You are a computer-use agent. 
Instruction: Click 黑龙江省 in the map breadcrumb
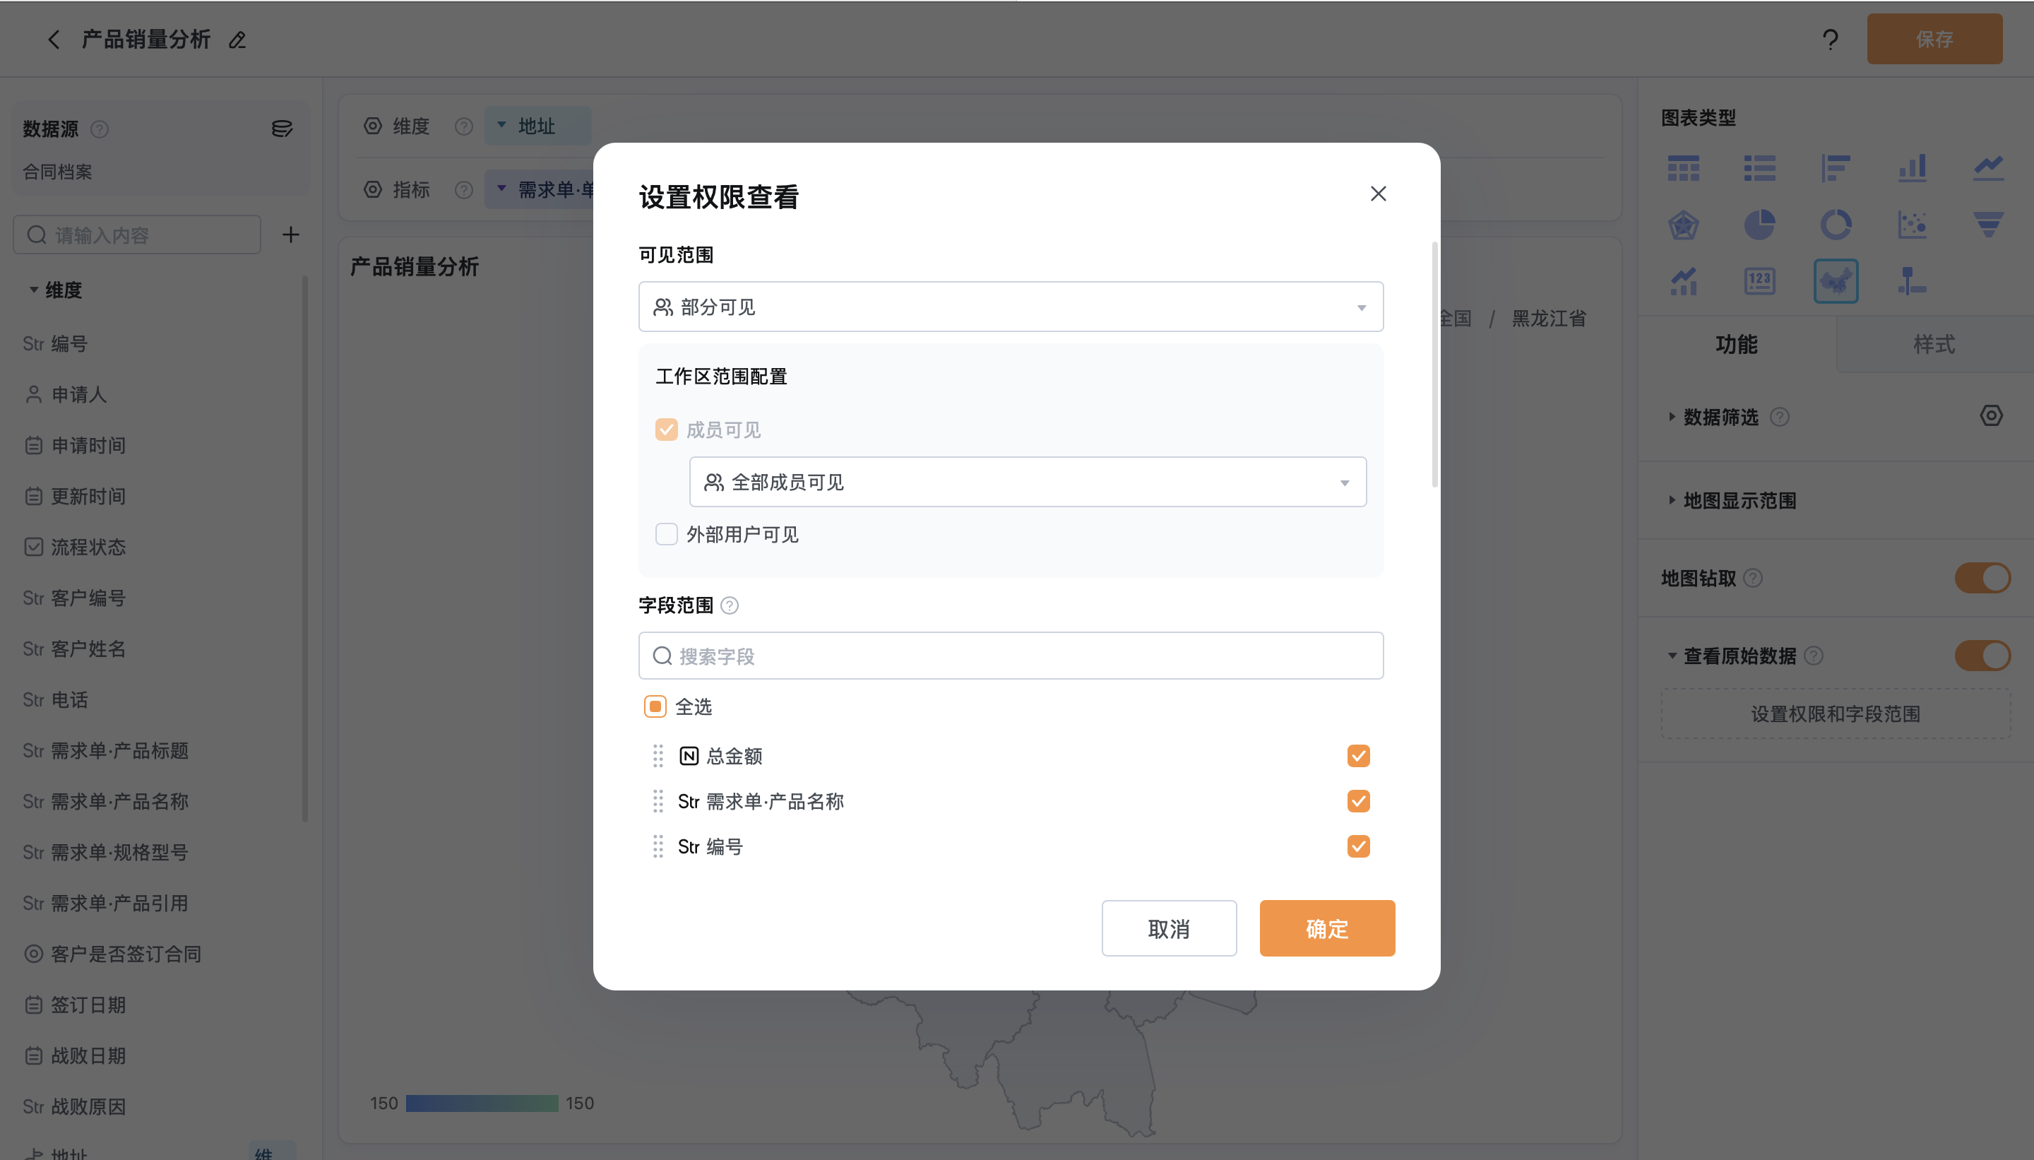pyautogui.click(x=1548, y=319)
